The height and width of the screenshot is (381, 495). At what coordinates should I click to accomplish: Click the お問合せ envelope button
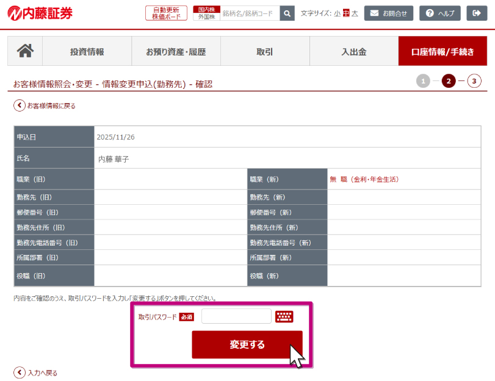389,13
